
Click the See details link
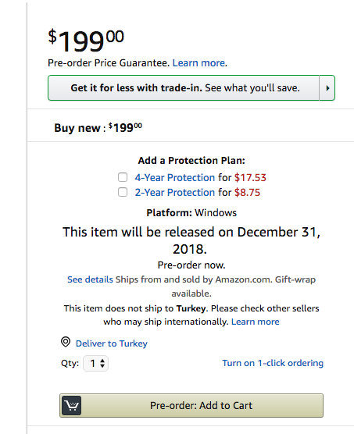pyautogui.click(x=91, y=279)
